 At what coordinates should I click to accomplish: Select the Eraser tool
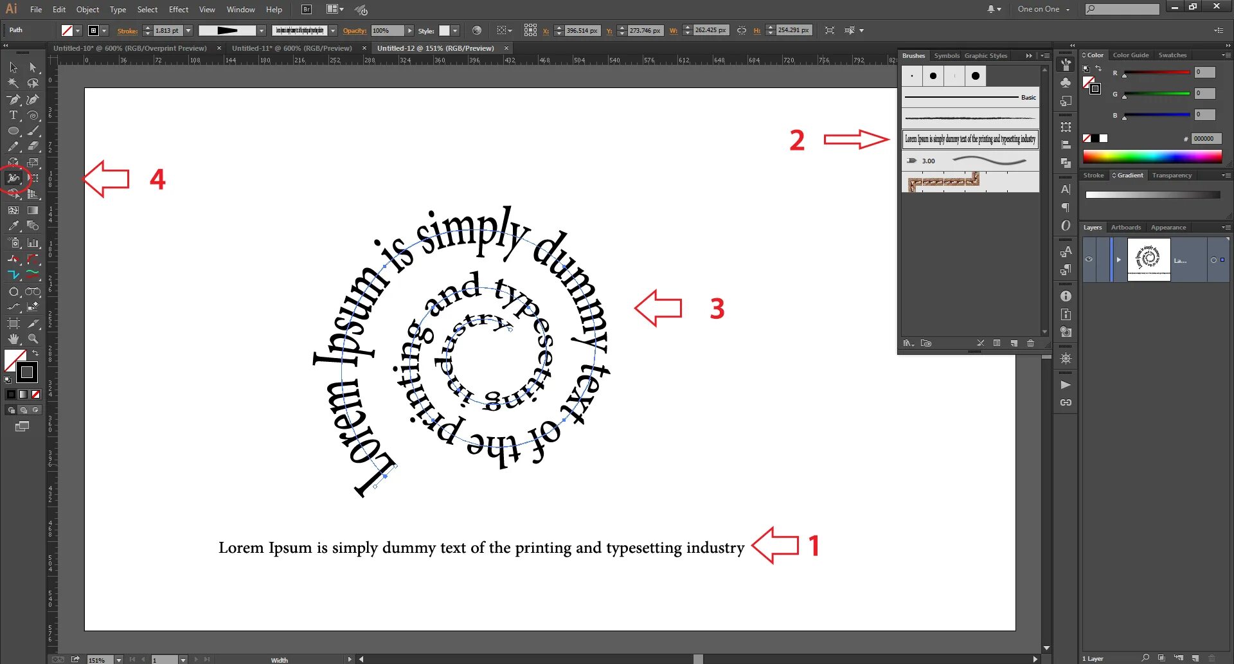(x=33, y=147)
